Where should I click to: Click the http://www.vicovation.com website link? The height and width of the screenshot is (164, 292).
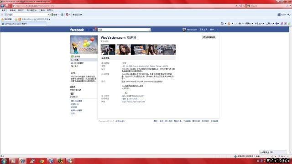pos(133,102)
